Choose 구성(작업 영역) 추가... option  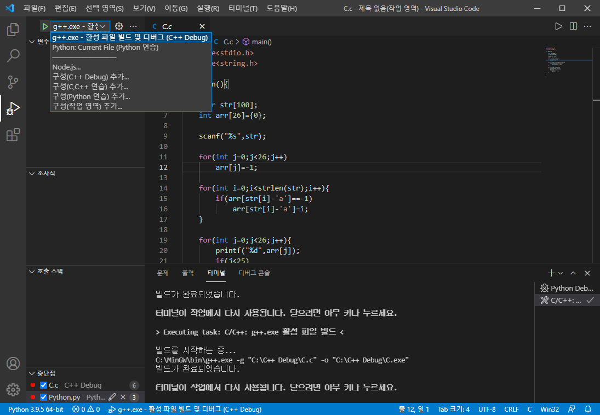130,106
